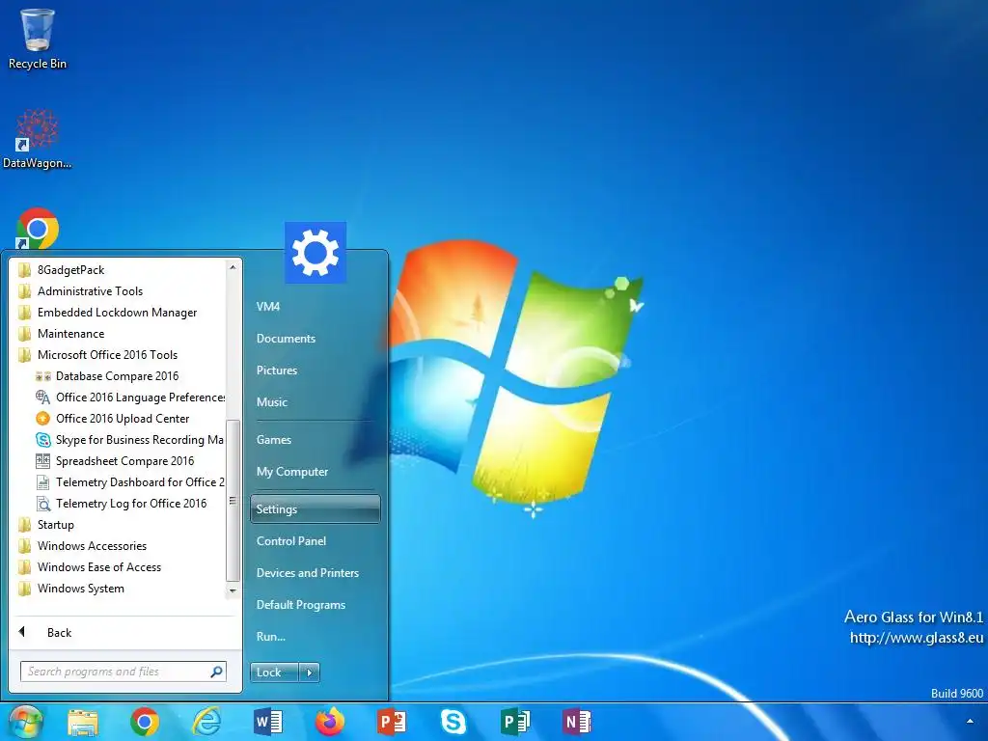Launch Office 2016 Upload Center text entry
This screenshot has width=988, height=741.
(x=123, y=419)
